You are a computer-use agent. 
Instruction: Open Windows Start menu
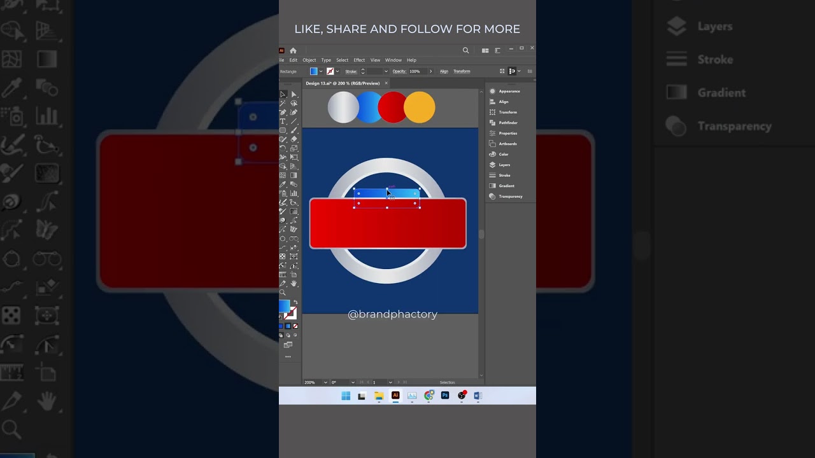(346, 396)
